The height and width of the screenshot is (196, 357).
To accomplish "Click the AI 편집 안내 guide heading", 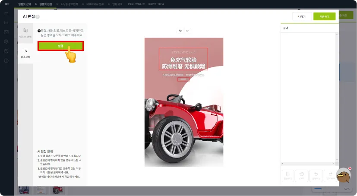I will coord(45,152).
